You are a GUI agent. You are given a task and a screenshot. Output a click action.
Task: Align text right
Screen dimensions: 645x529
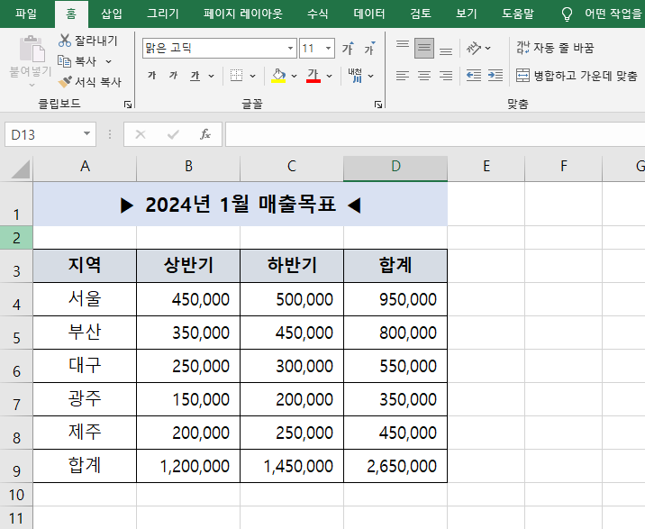point(446,76)
